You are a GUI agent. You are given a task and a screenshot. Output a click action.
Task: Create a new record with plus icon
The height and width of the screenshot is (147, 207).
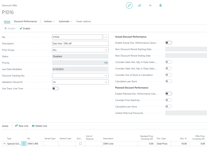click(x=150, y=5)
